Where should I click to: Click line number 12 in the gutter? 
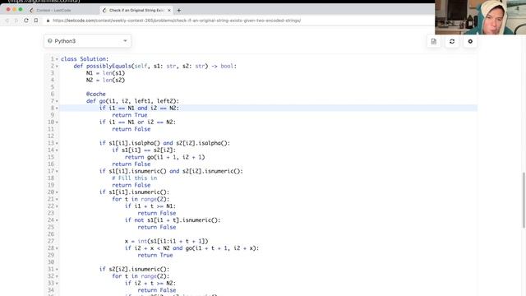tap(51, 136)
